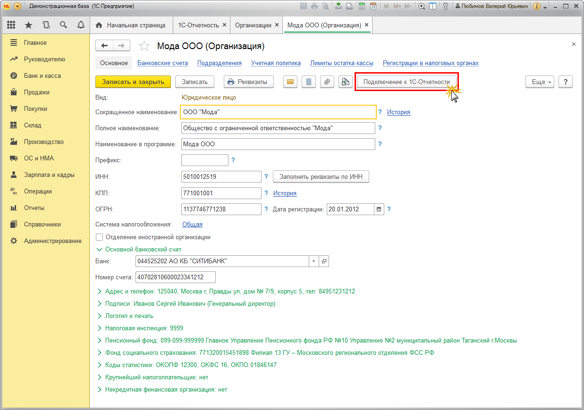Add organization to favorites with star
The height and width of the screenshot is (410, 584).
[144, 46]
